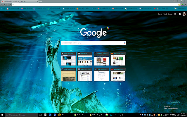Click the taskbar clock showing time
The image size is (187, 117).
[x=183, y=115]
